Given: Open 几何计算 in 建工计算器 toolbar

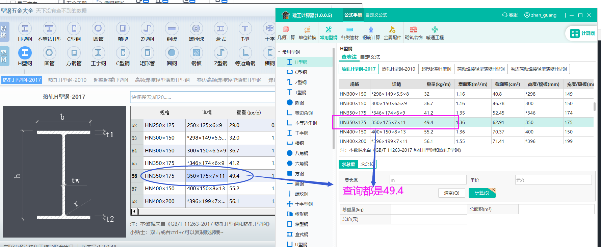Looking at the screenshot, I should click(x=286, y=33).
